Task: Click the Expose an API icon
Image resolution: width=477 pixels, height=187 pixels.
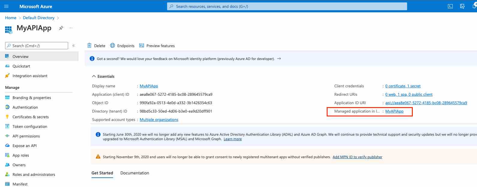Action: point(7,146)
